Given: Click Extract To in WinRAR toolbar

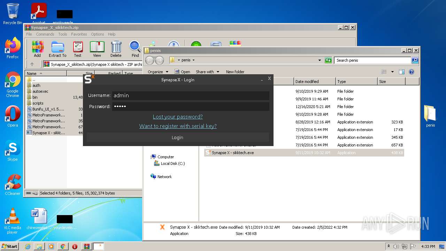Looking at the screenshot, I should (x=57, y=49).
